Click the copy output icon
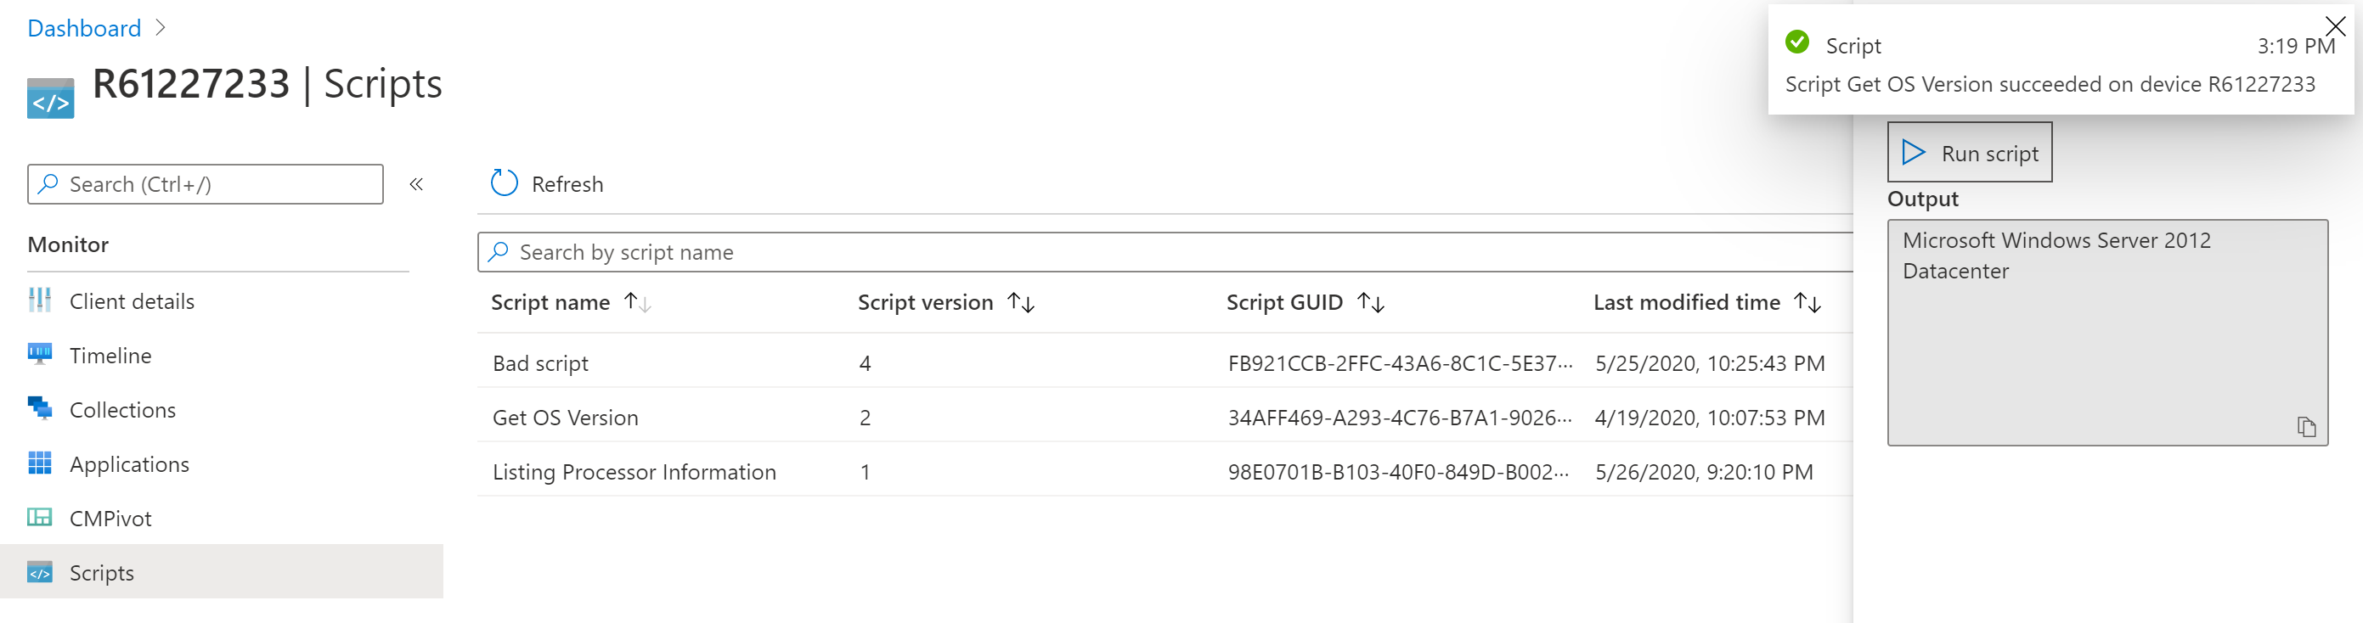Image resolution: width=2363 pixels, height=623 pixels. 2306,426
